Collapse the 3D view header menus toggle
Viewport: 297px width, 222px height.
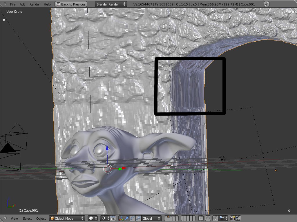[x=5, y=218]
